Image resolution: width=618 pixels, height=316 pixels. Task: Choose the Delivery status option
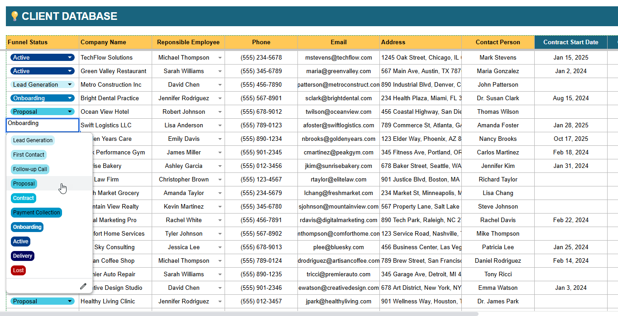point(22,256)
